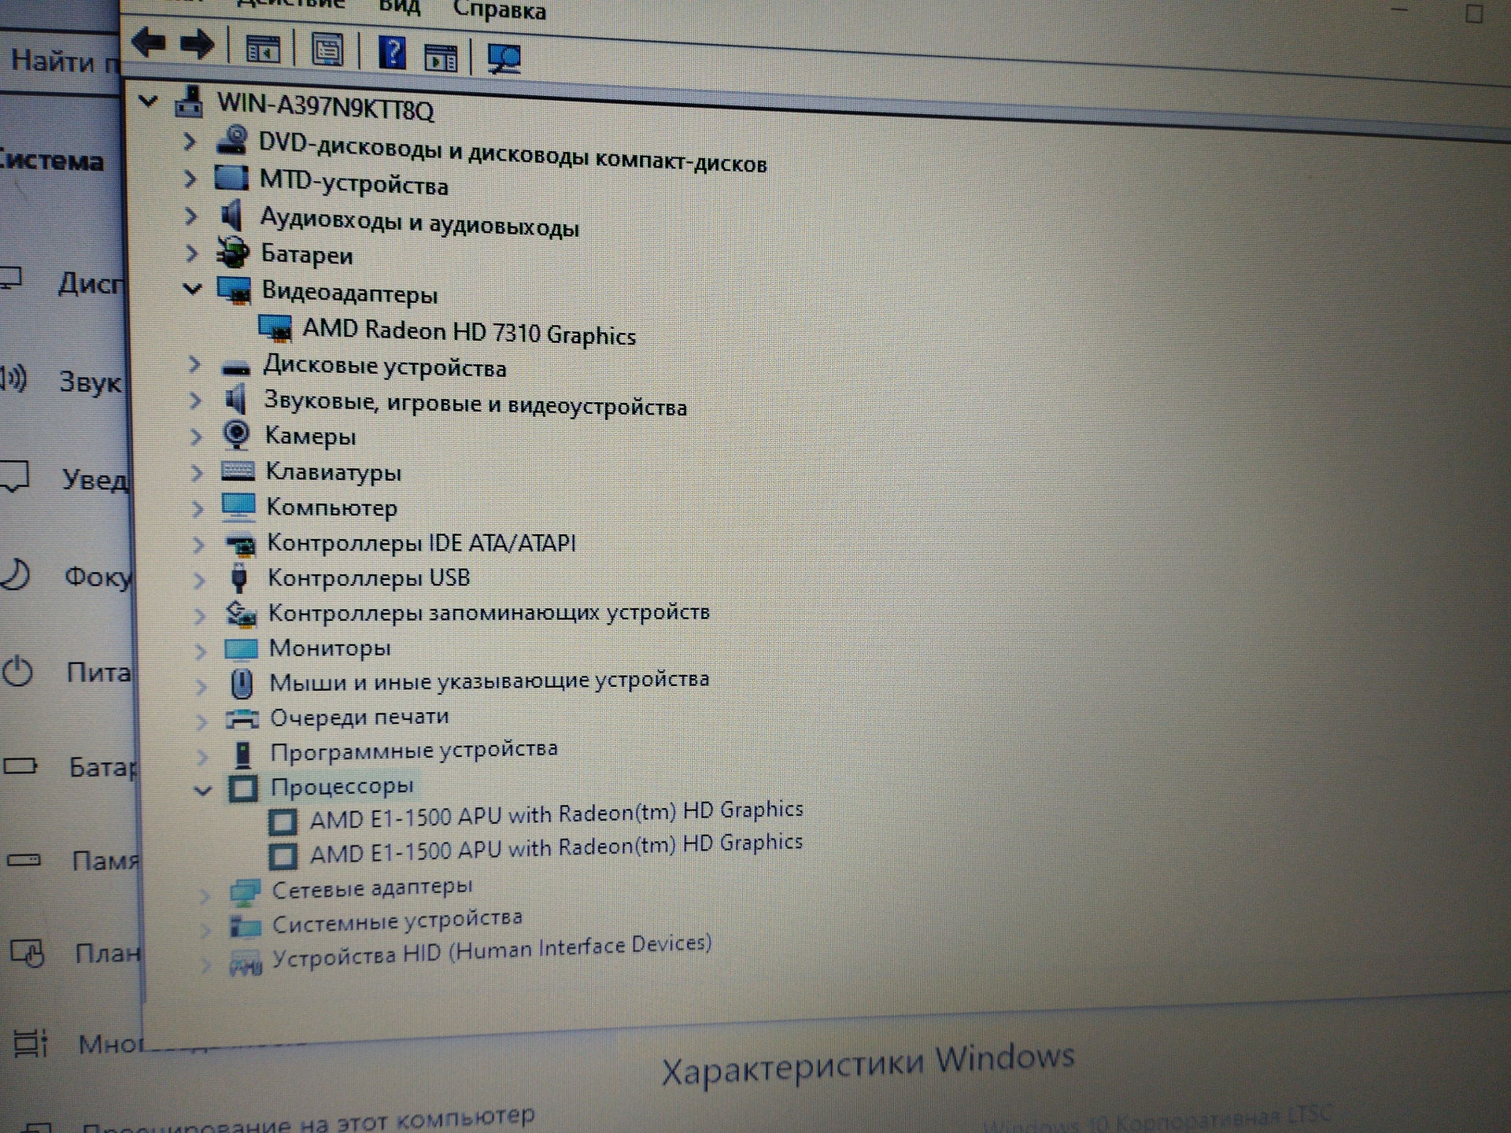Click the MTD-устройства category icon

pyautogui.click(x=231, y=178)
